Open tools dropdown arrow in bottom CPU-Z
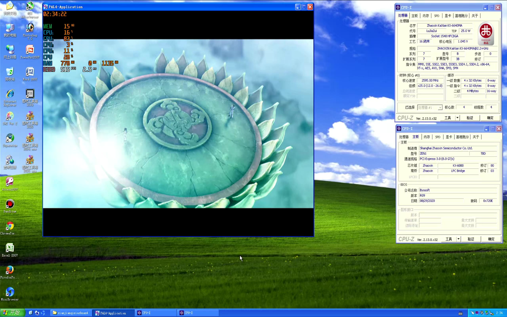The image size is (507, 317). pos(458,239)
